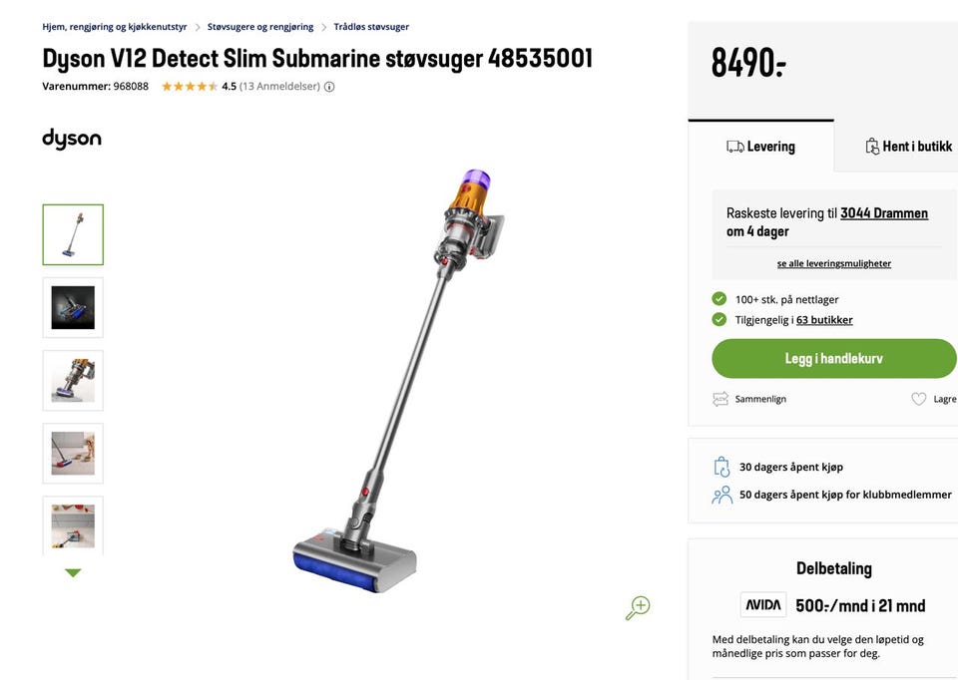958x680 pixels.
Task: Select the third thumbnail showing vacuum head
Action: (x=73, y=381)
